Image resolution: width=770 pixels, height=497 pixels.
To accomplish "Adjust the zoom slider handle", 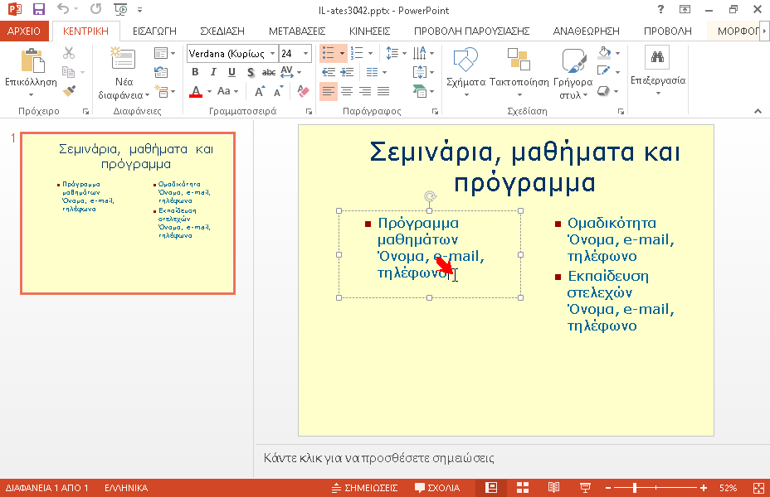I will (635, 488).
